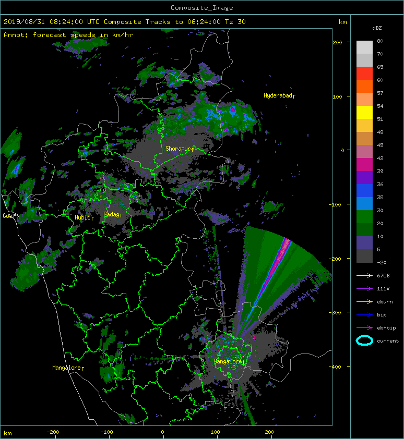Click the Goa city label

coord(10,215)
